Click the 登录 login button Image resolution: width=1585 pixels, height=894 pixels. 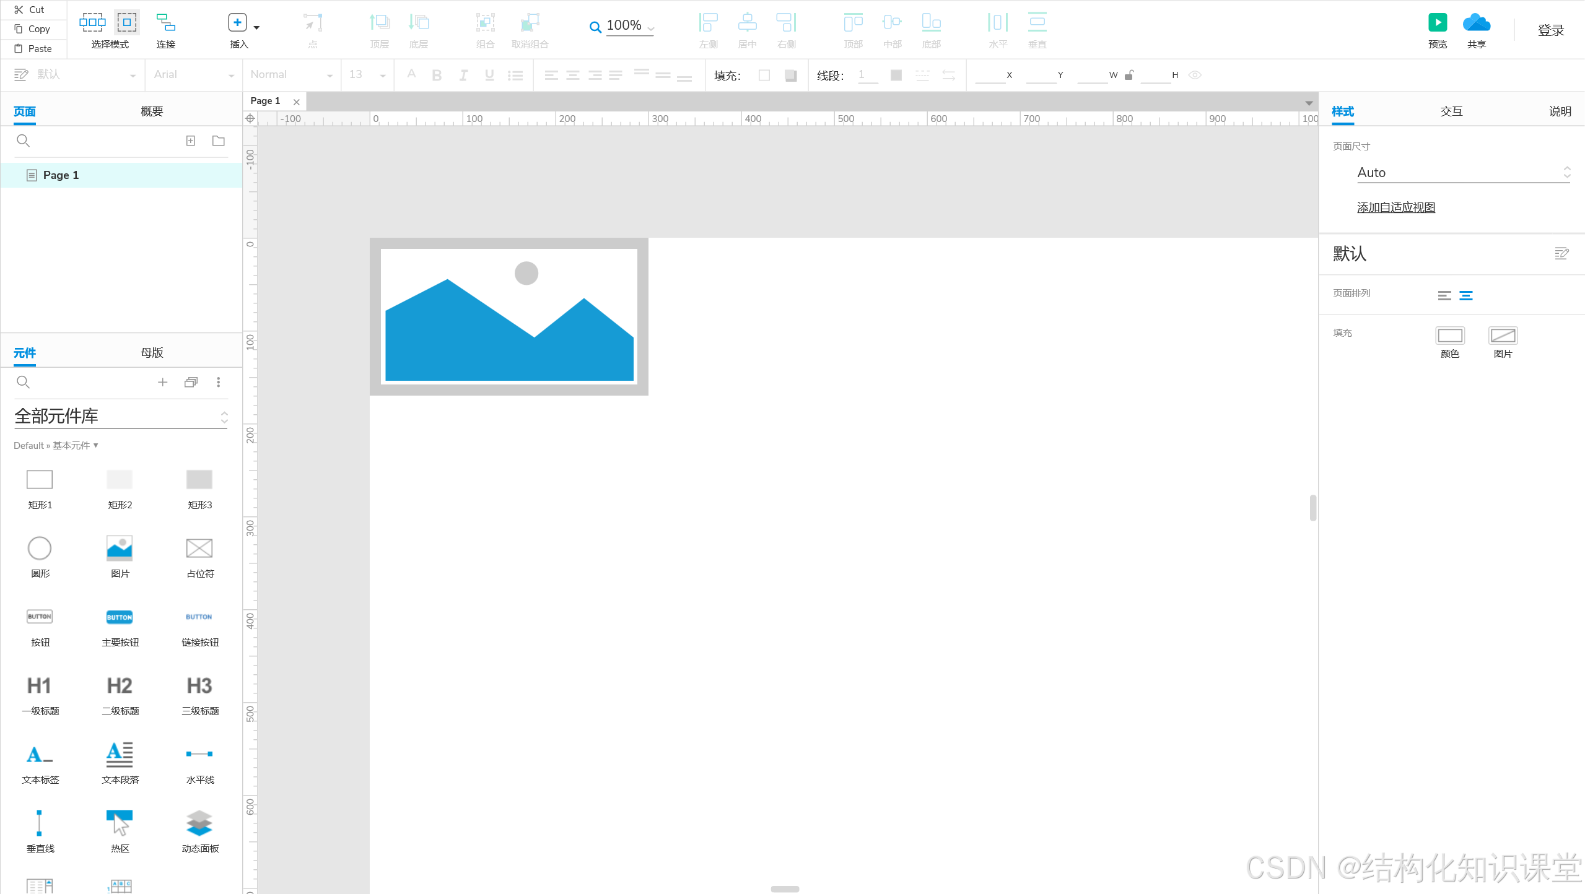coord(1550,30)
